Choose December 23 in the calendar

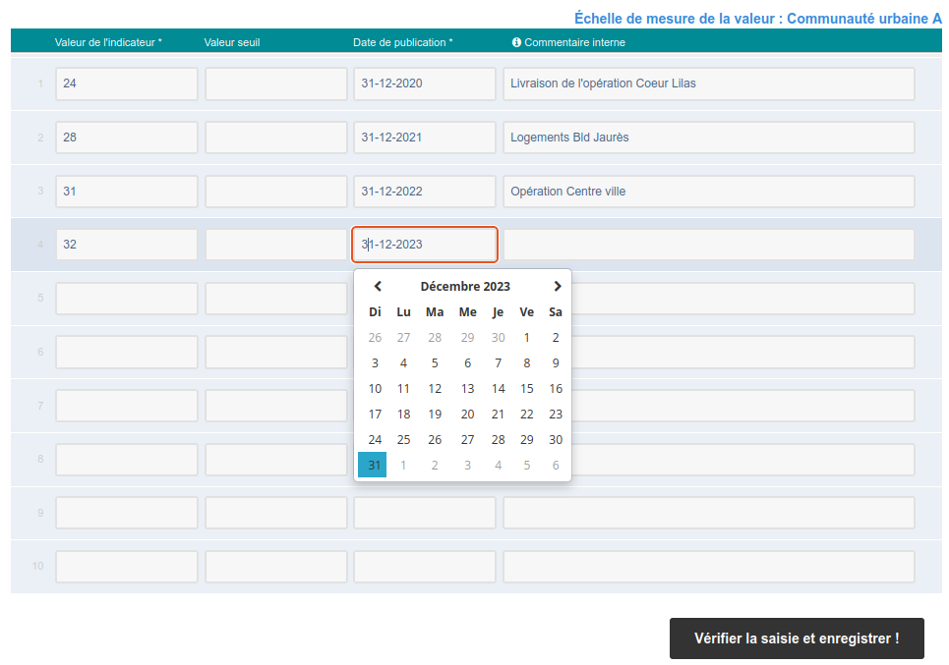(x=556, y=415)
